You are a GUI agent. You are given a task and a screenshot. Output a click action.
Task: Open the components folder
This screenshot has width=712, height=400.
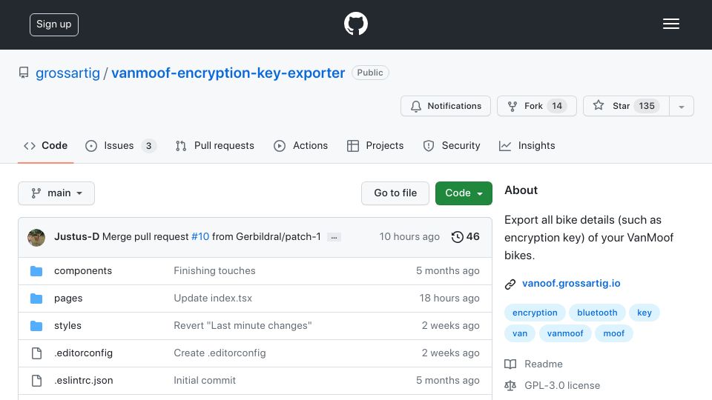pyautogui.click(x=82, y=271)
